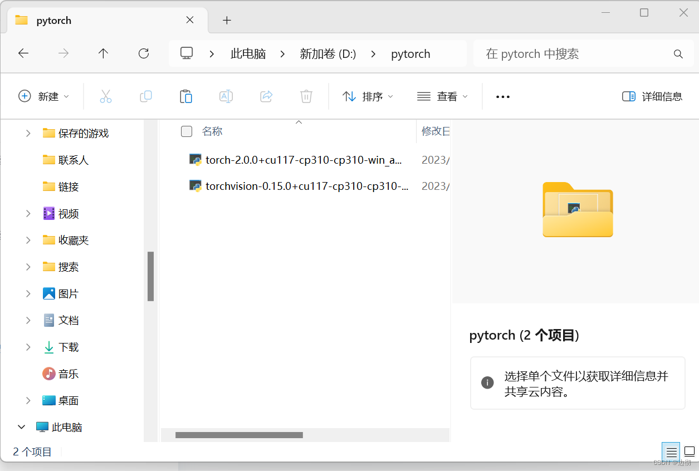The image size is (699, 471).
Task: Click the Rename icon in toolbar
Action: pyautogui.click(x=226, y=96)
